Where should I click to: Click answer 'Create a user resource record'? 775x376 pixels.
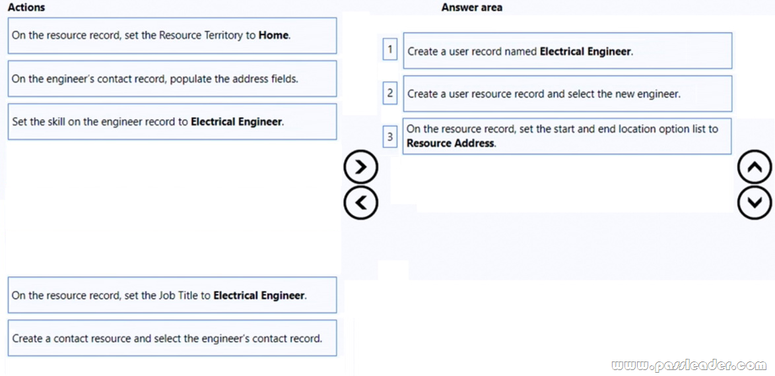click(x=567, y=94)
